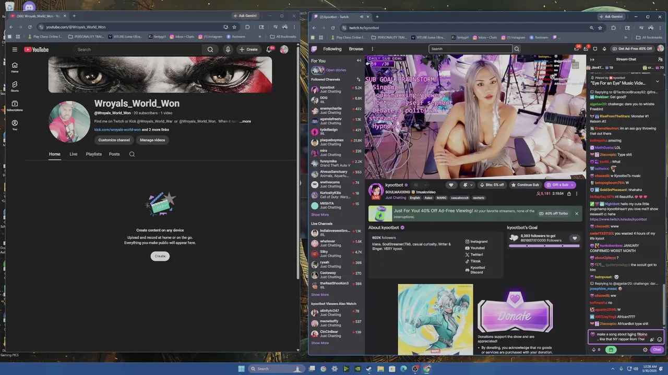Screen dimensions: 668x375
Task: Open Gift a Sub dropdown
Action: (x=559, y=185)
